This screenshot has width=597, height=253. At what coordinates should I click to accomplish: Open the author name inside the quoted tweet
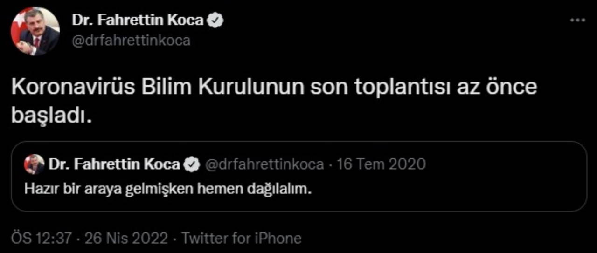click(114, 164)
